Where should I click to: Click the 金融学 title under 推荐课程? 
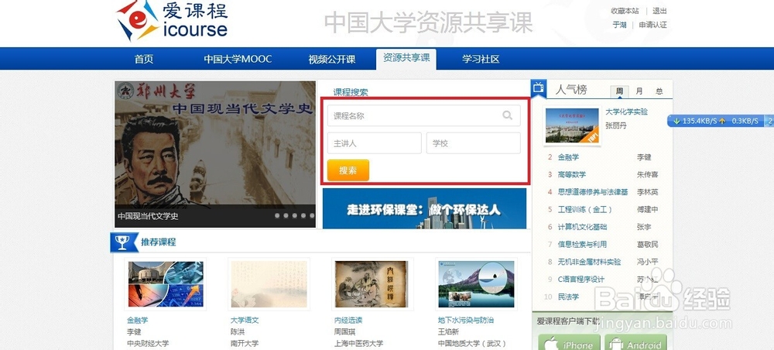click(137, 320)
